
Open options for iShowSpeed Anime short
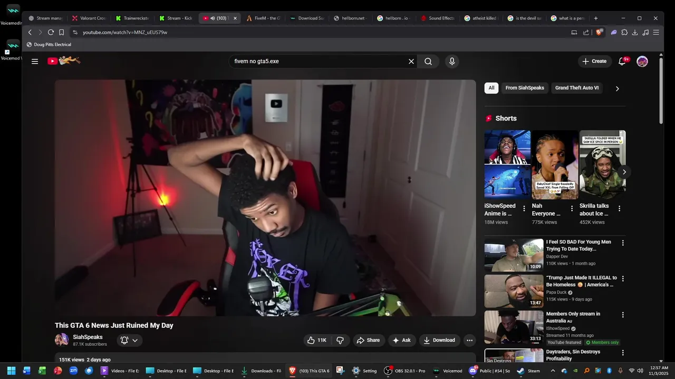point(524,208)
